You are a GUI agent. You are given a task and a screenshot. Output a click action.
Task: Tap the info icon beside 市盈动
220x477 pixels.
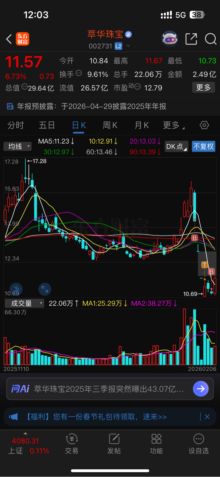[137, 87]
